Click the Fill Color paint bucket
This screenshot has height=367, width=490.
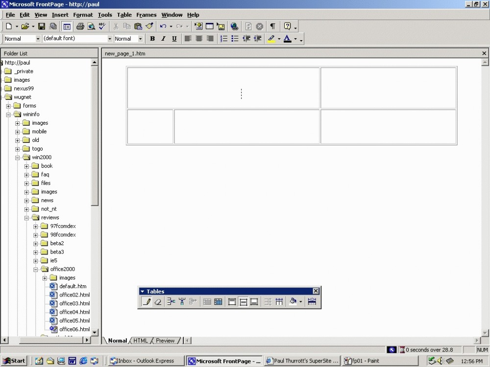293,302
